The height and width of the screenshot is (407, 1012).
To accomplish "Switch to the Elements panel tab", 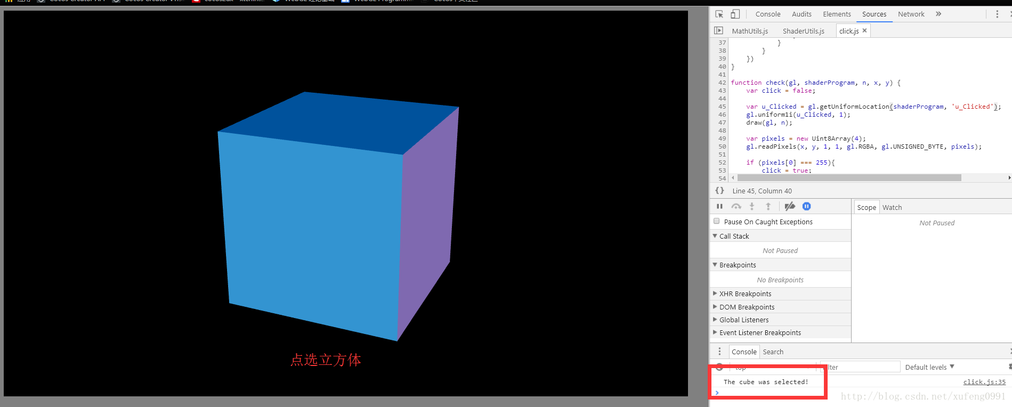I will (837, 14).
